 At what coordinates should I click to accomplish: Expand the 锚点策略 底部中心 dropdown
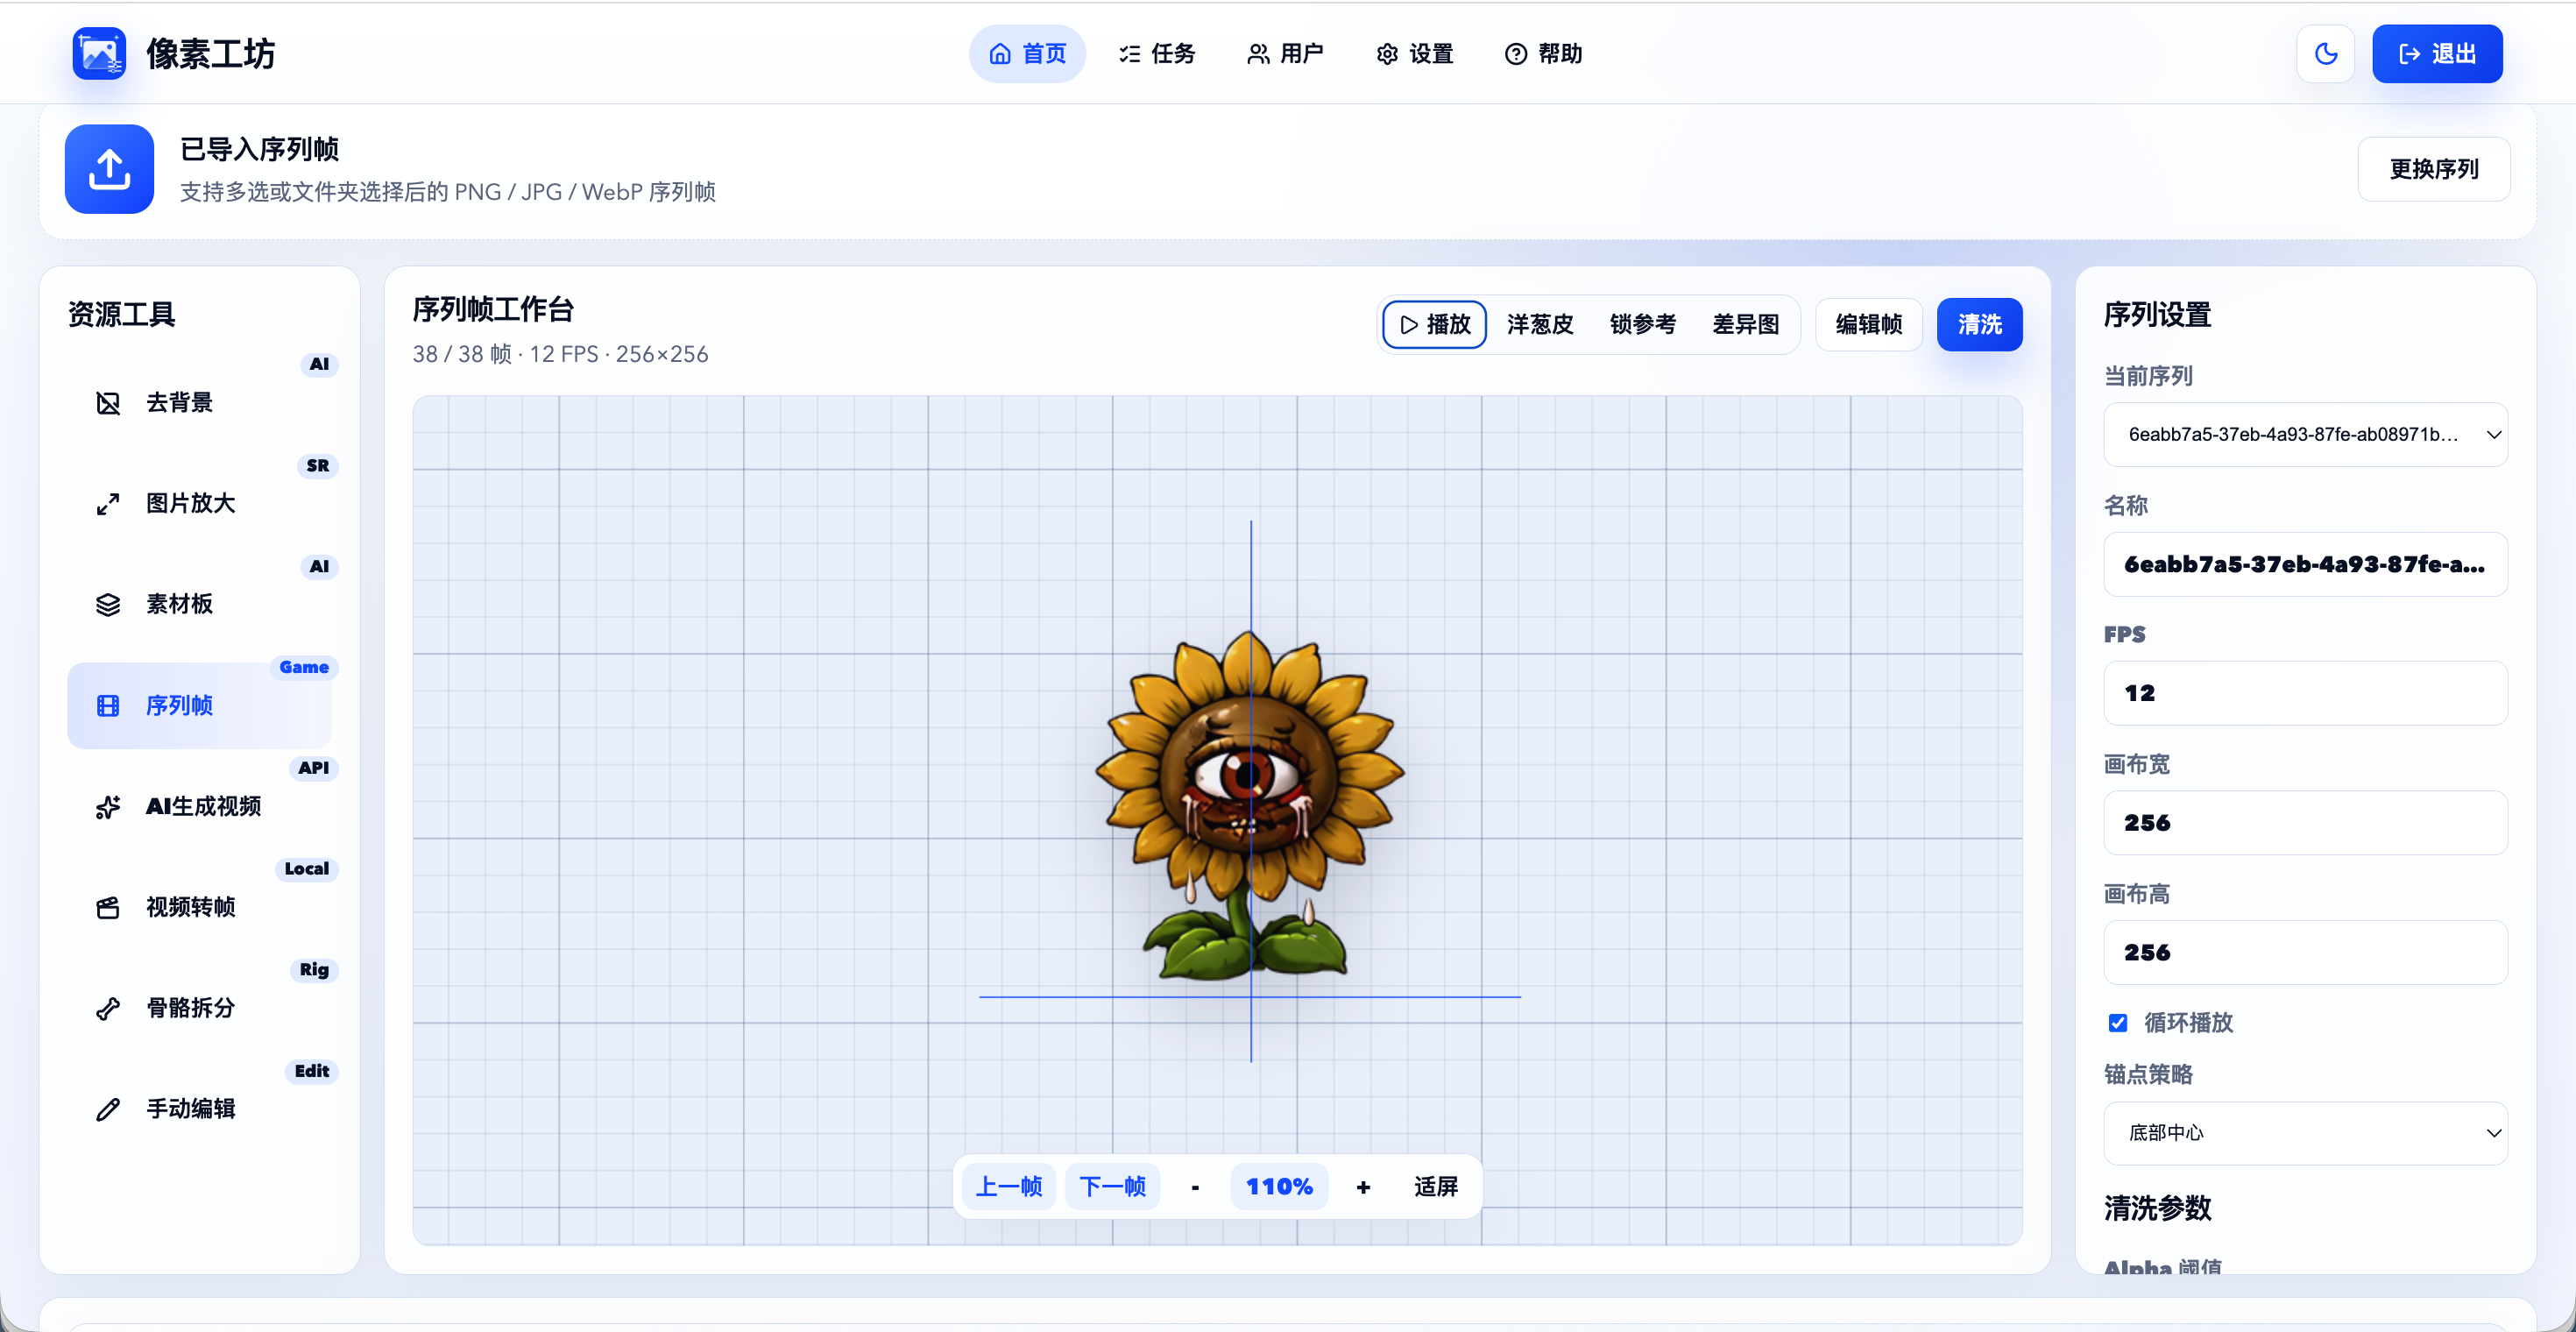tap(2305, 1134)
